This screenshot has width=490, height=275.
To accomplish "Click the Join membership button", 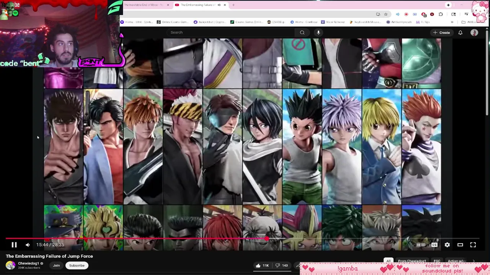I will [56, 265].
